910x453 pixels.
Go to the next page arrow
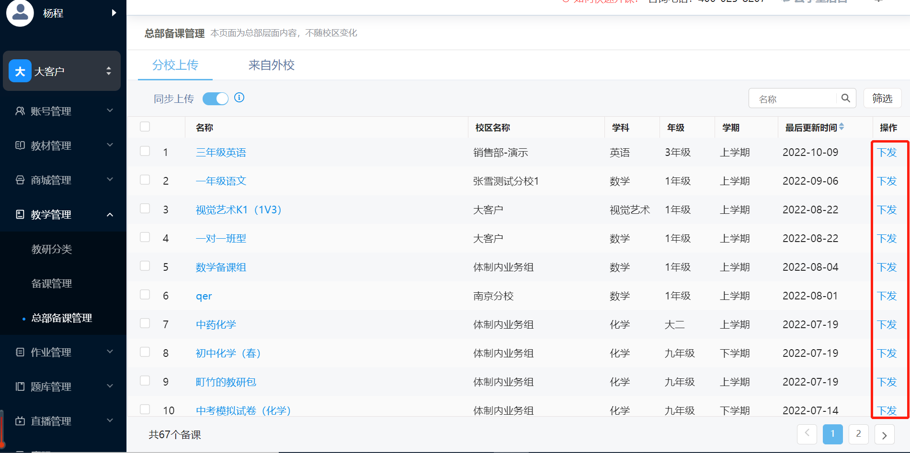(x=885, y=435)
